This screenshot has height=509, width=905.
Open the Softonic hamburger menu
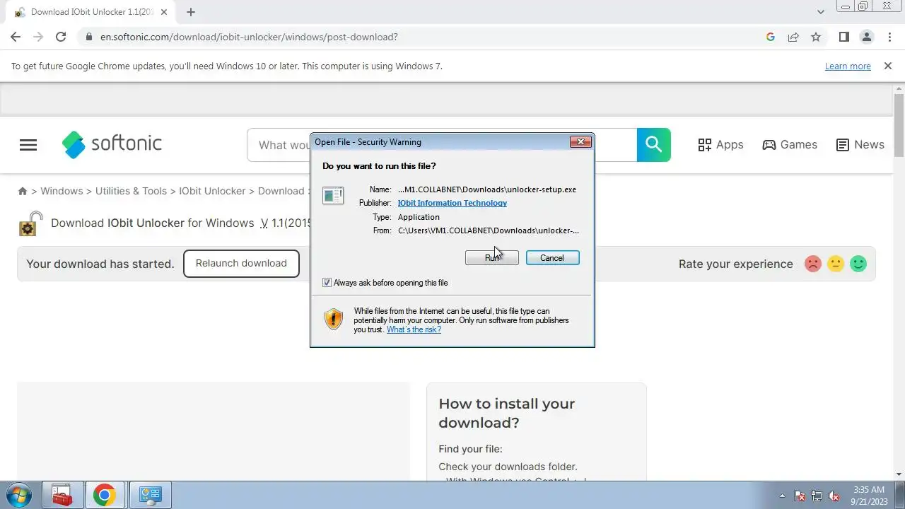[x=28, y=145]
